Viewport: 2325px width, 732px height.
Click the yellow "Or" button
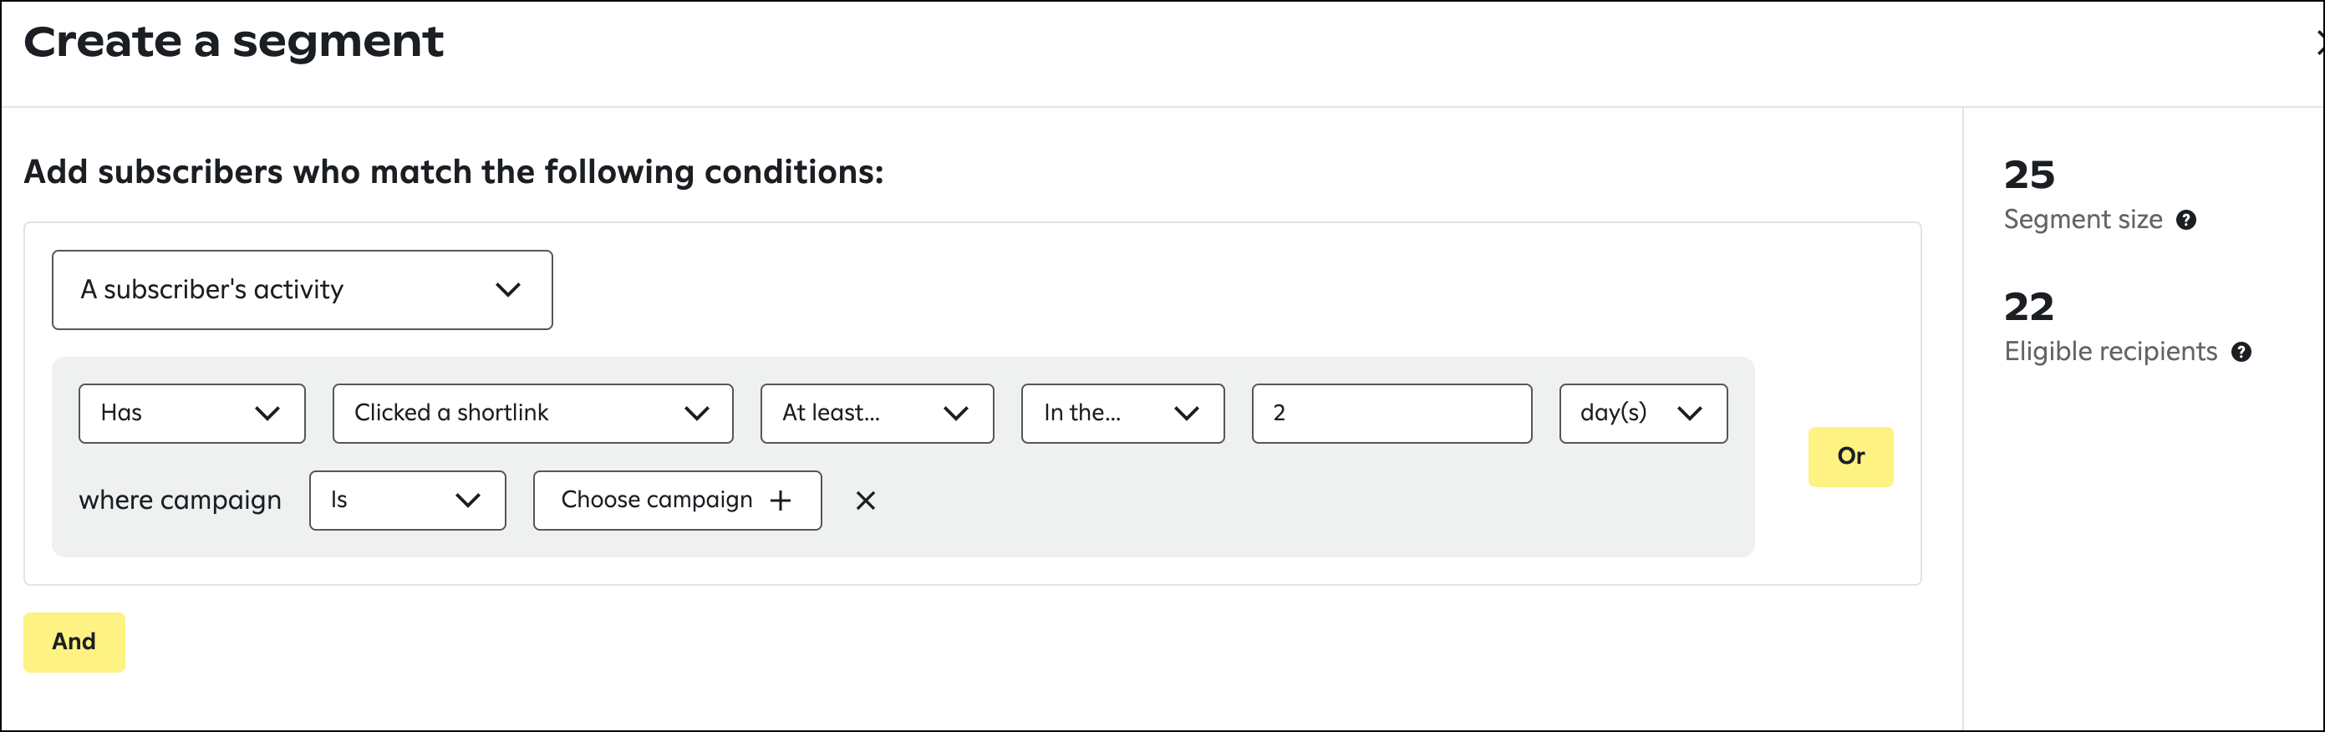(x=1850, y=457)
